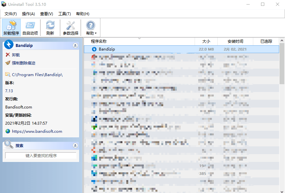
Task: Sort the list by 程序名称 column
Action: coord(139,41)
